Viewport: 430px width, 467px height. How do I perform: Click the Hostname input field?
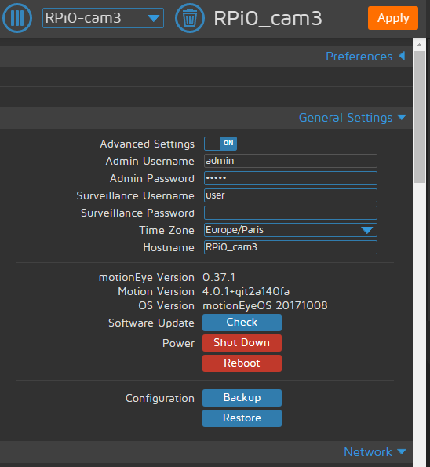coord(290,247)
